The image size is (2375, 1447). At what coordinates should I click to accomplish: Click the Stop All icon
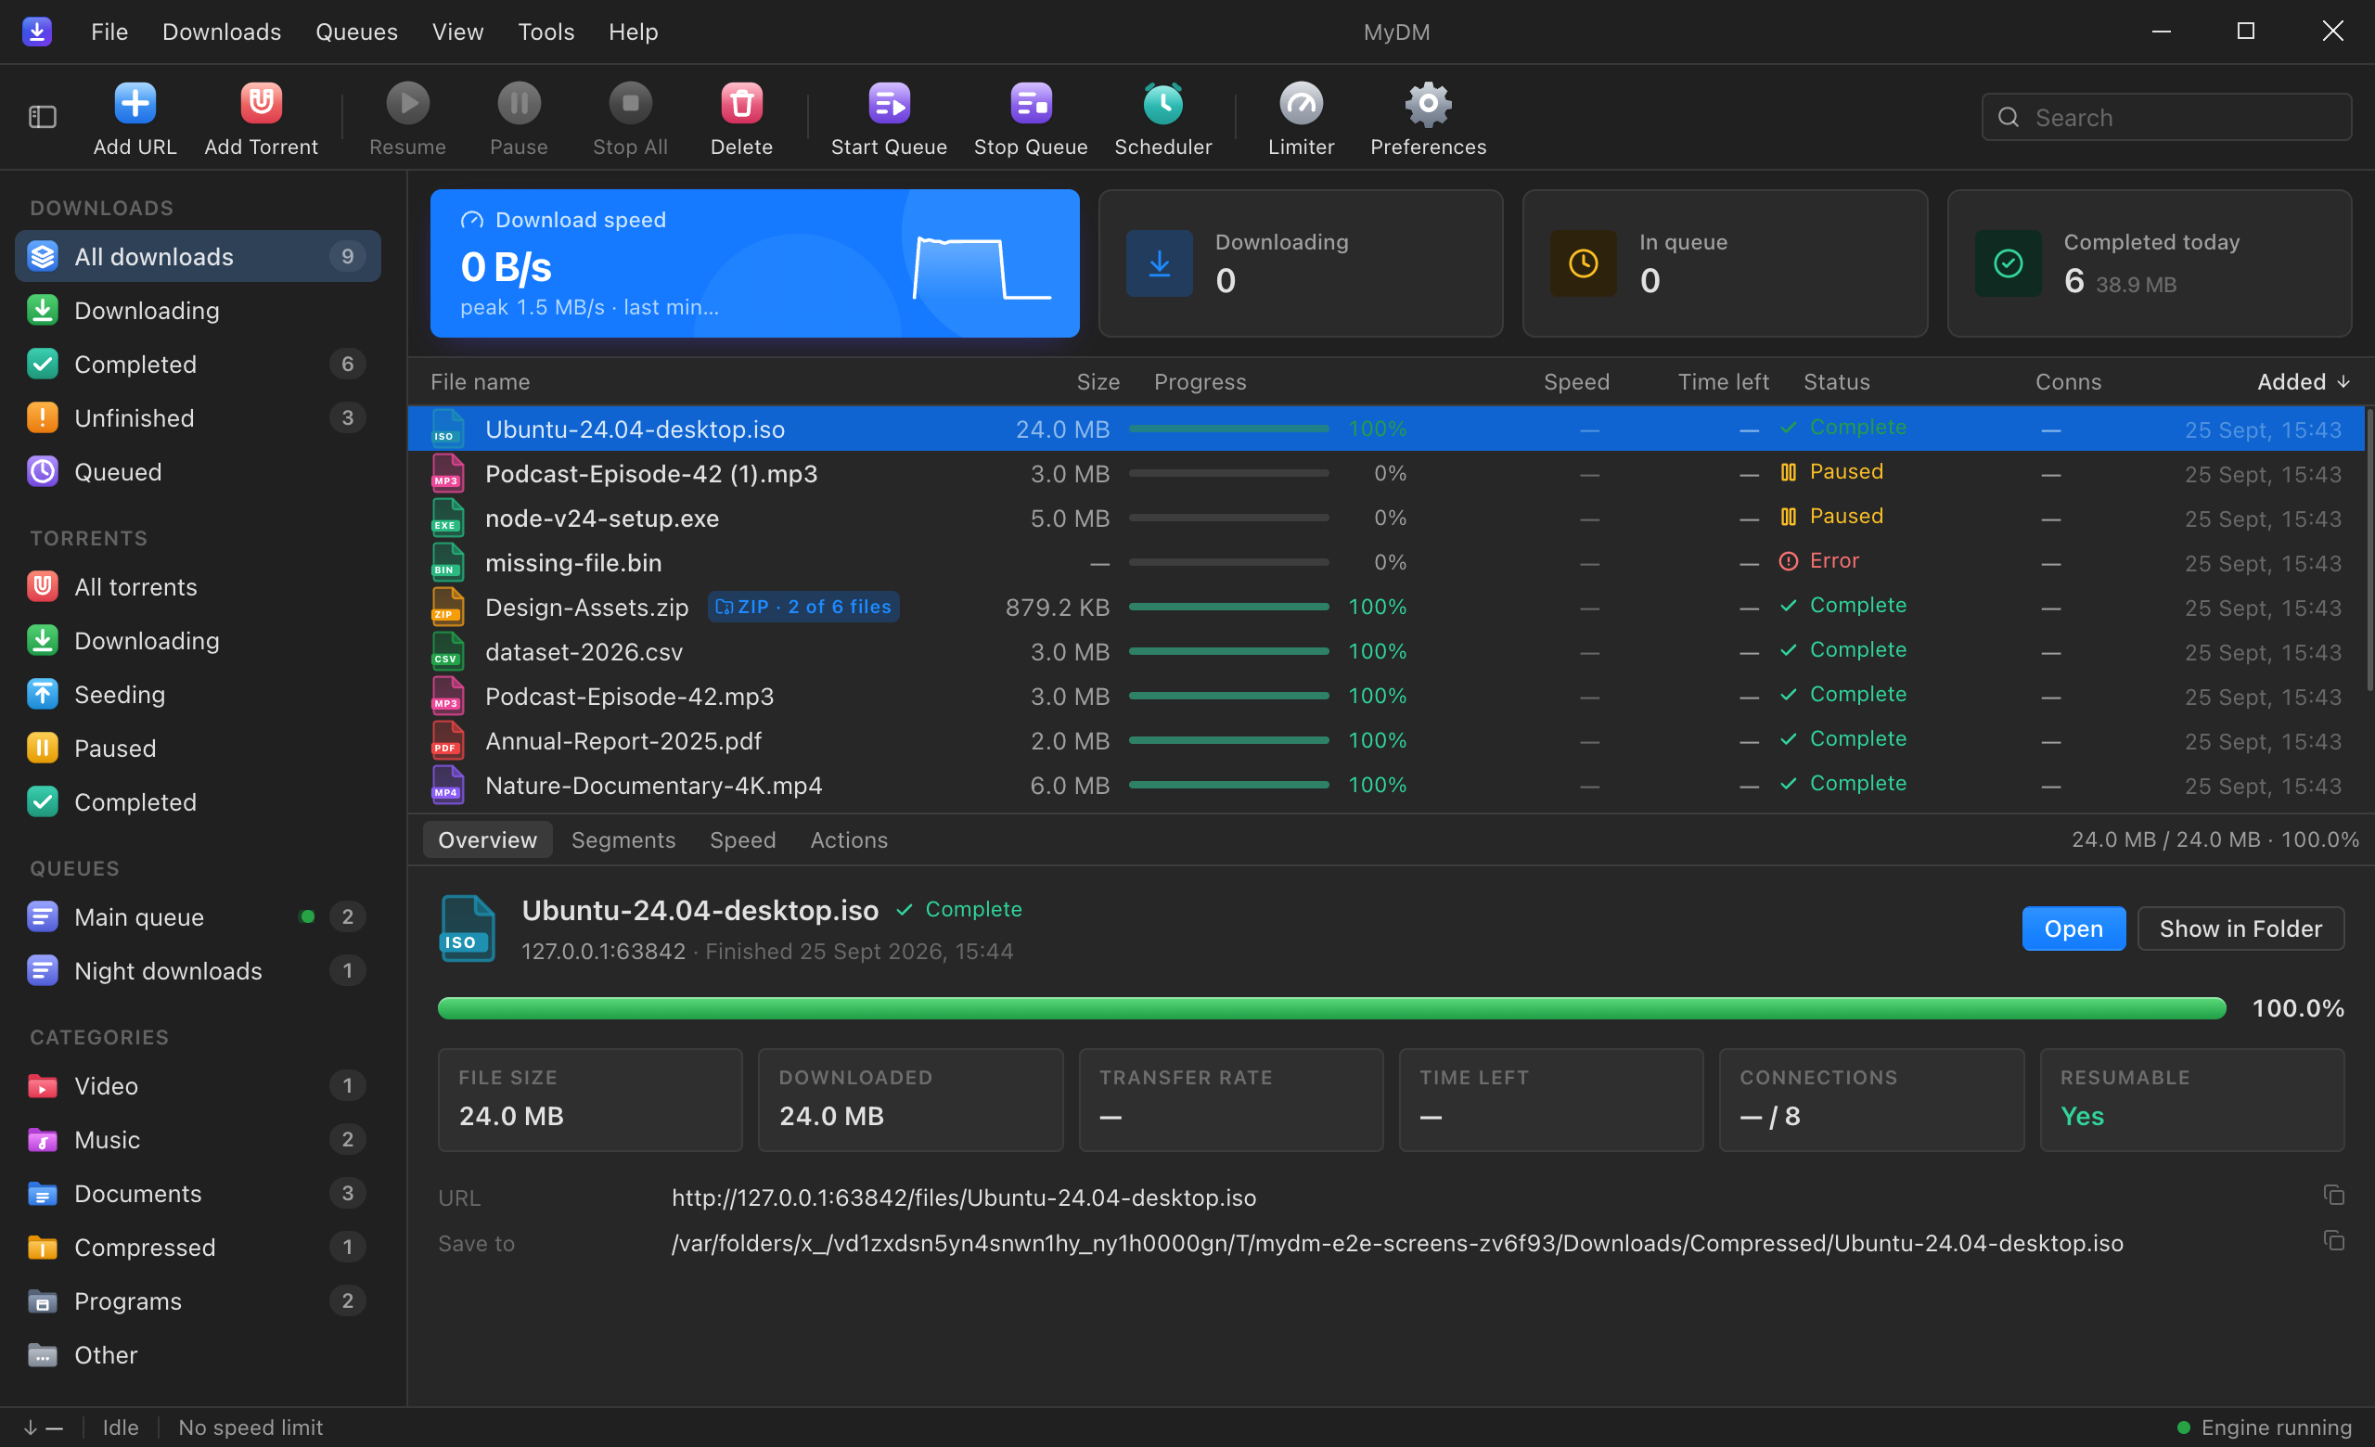pyautogui.click(x=629, y=103)
